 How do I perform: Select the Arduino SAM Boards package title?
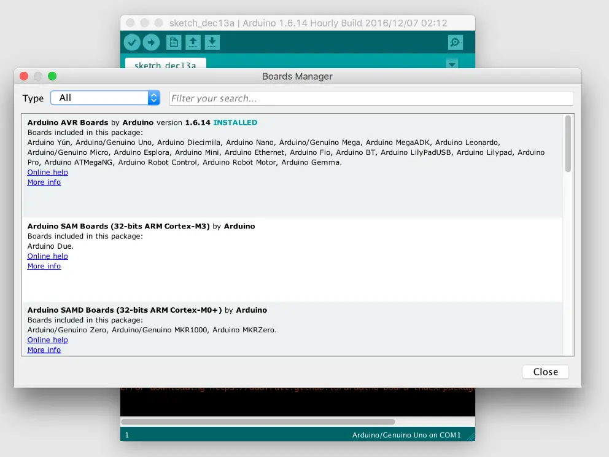pyautogui.click(x=118, y=226)
